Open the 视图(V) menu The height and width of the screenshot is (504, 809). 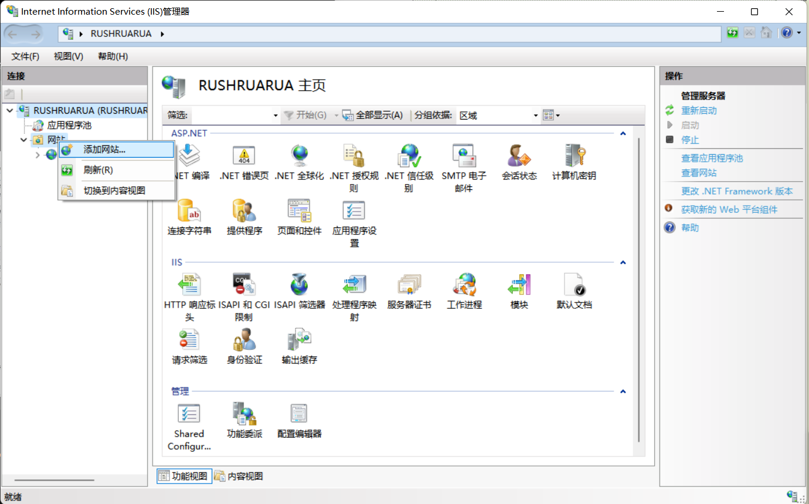pyautogui.click(x=67, y=56)
